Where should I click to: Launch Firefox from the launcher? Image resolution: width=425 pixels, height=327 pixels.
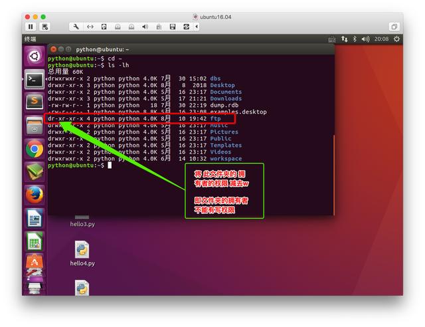click(35, 195)
